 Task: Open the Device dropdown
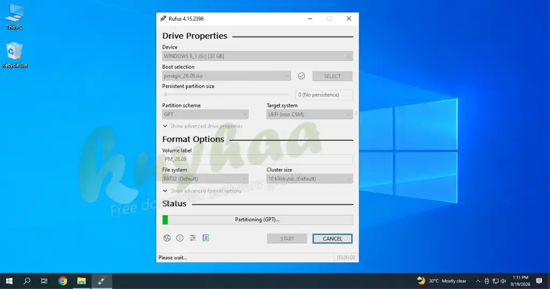[257, 56]
